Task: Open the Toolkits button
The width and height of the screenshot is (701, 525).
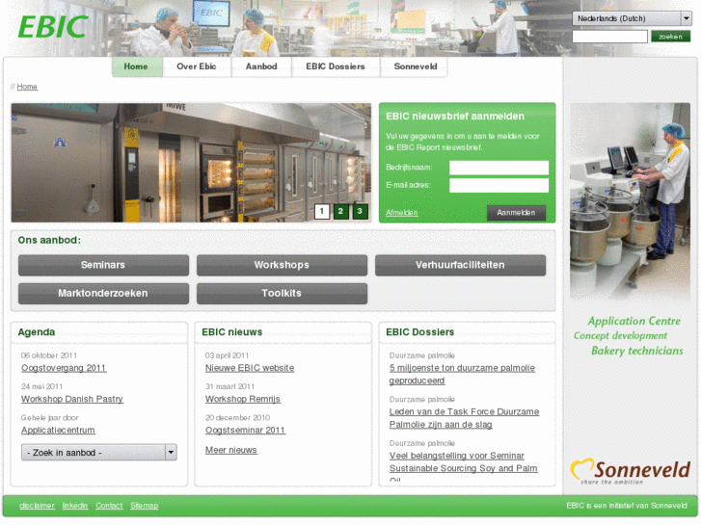Action: pos(282,294)
